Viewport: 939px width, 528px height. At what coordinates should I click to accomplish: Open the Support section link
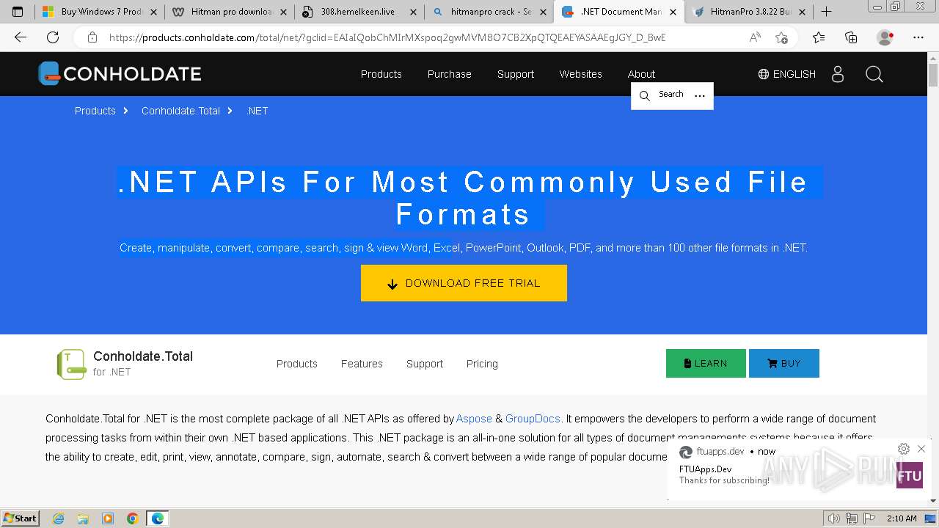(425, 364)
